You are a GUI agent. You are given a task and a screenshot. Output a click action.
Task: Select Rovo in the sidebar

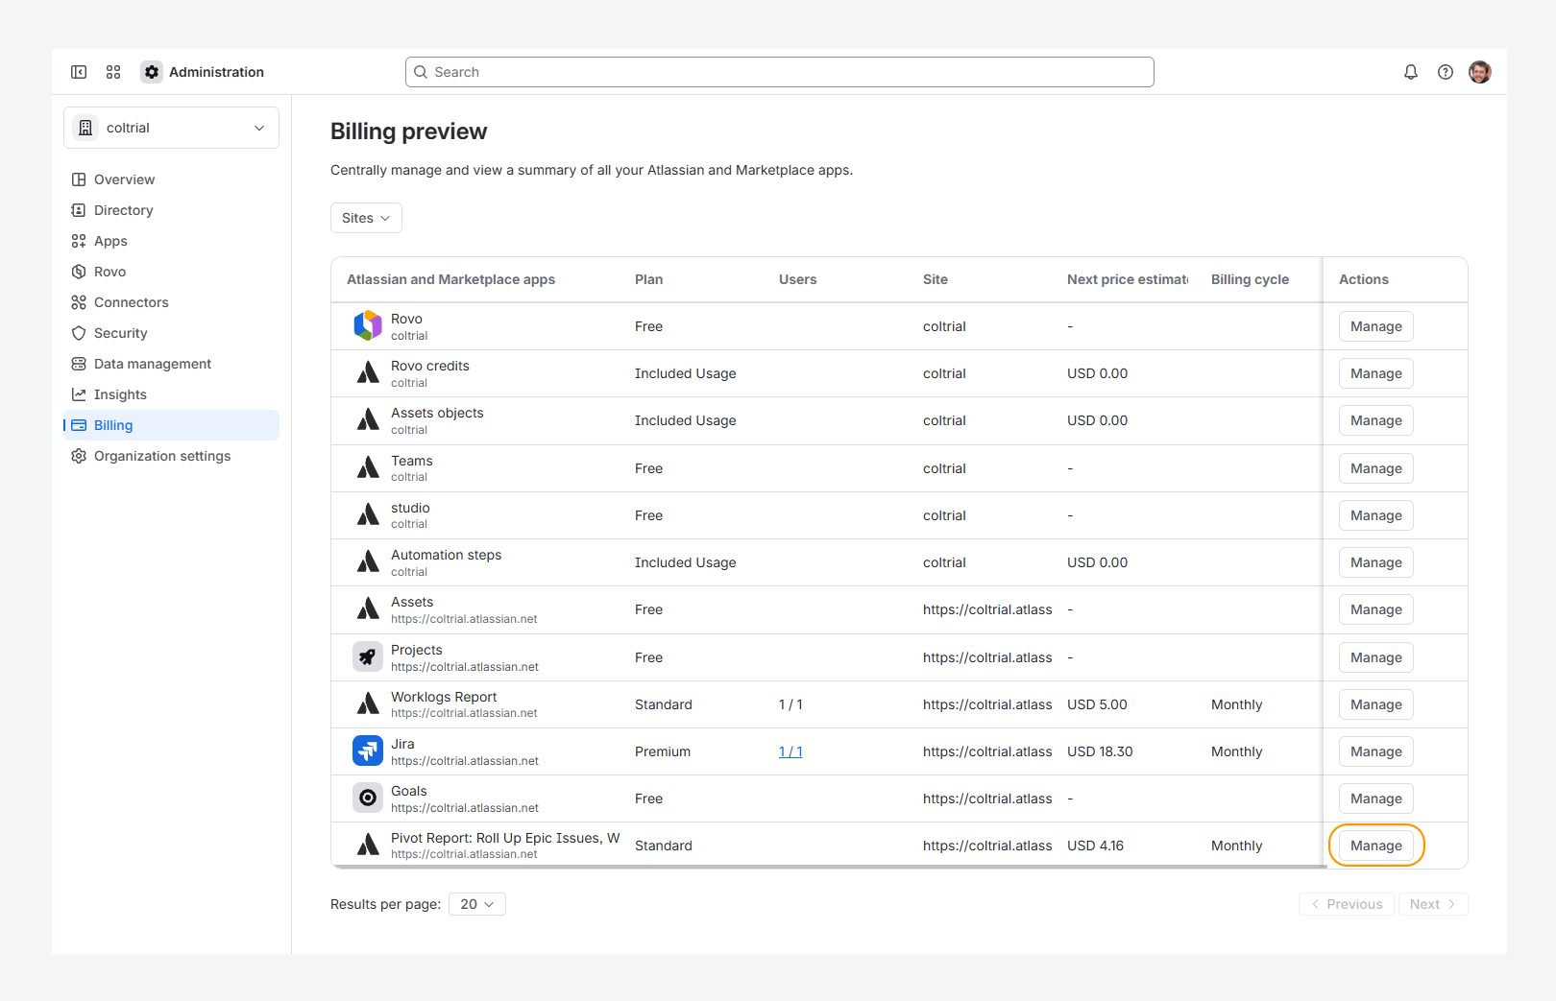[171, 272]
